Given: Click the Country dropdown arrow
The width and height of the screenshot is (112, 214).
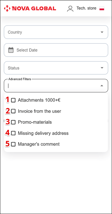Looking at the screenshot, I should (x=102, y=32).
